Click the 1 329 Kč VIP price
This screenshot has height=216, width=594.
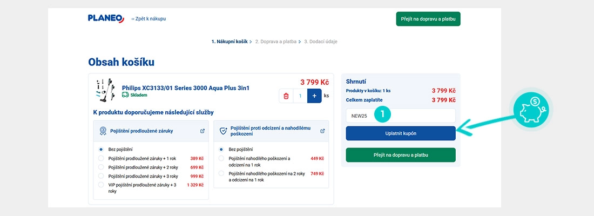(195, 185)
